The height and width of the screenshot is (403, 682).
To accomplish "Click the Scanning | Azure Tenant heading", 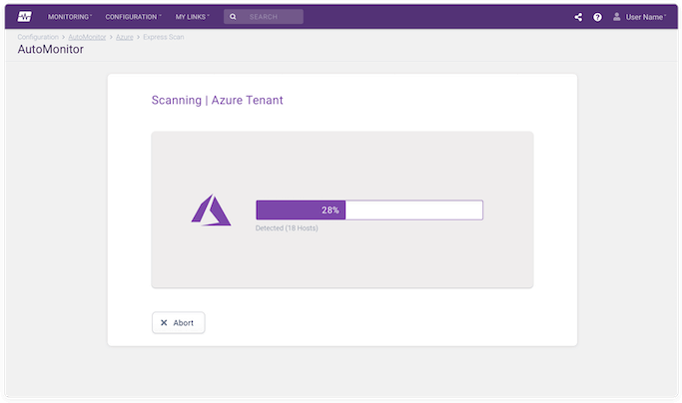I will [217, 100].
